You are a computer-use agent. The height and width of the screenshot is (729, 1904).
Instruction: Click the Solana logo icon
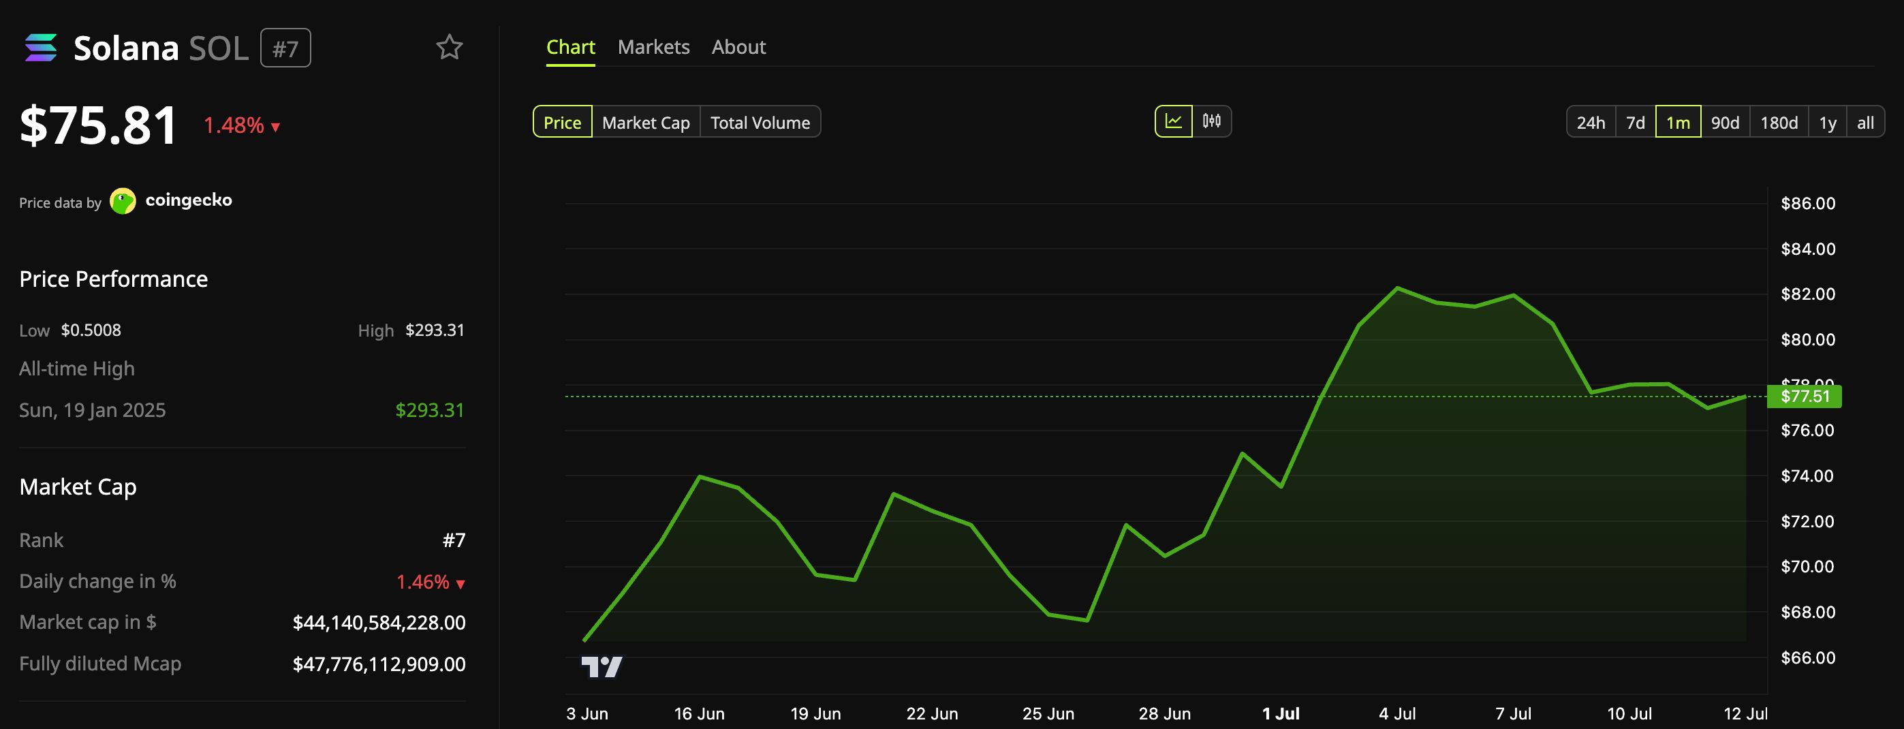[x=41, y=48]
